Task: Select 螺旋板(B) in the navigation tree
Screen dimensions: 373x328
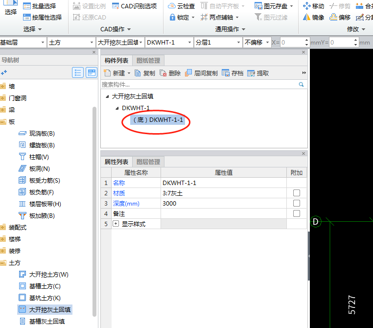Action: (37, 145)
